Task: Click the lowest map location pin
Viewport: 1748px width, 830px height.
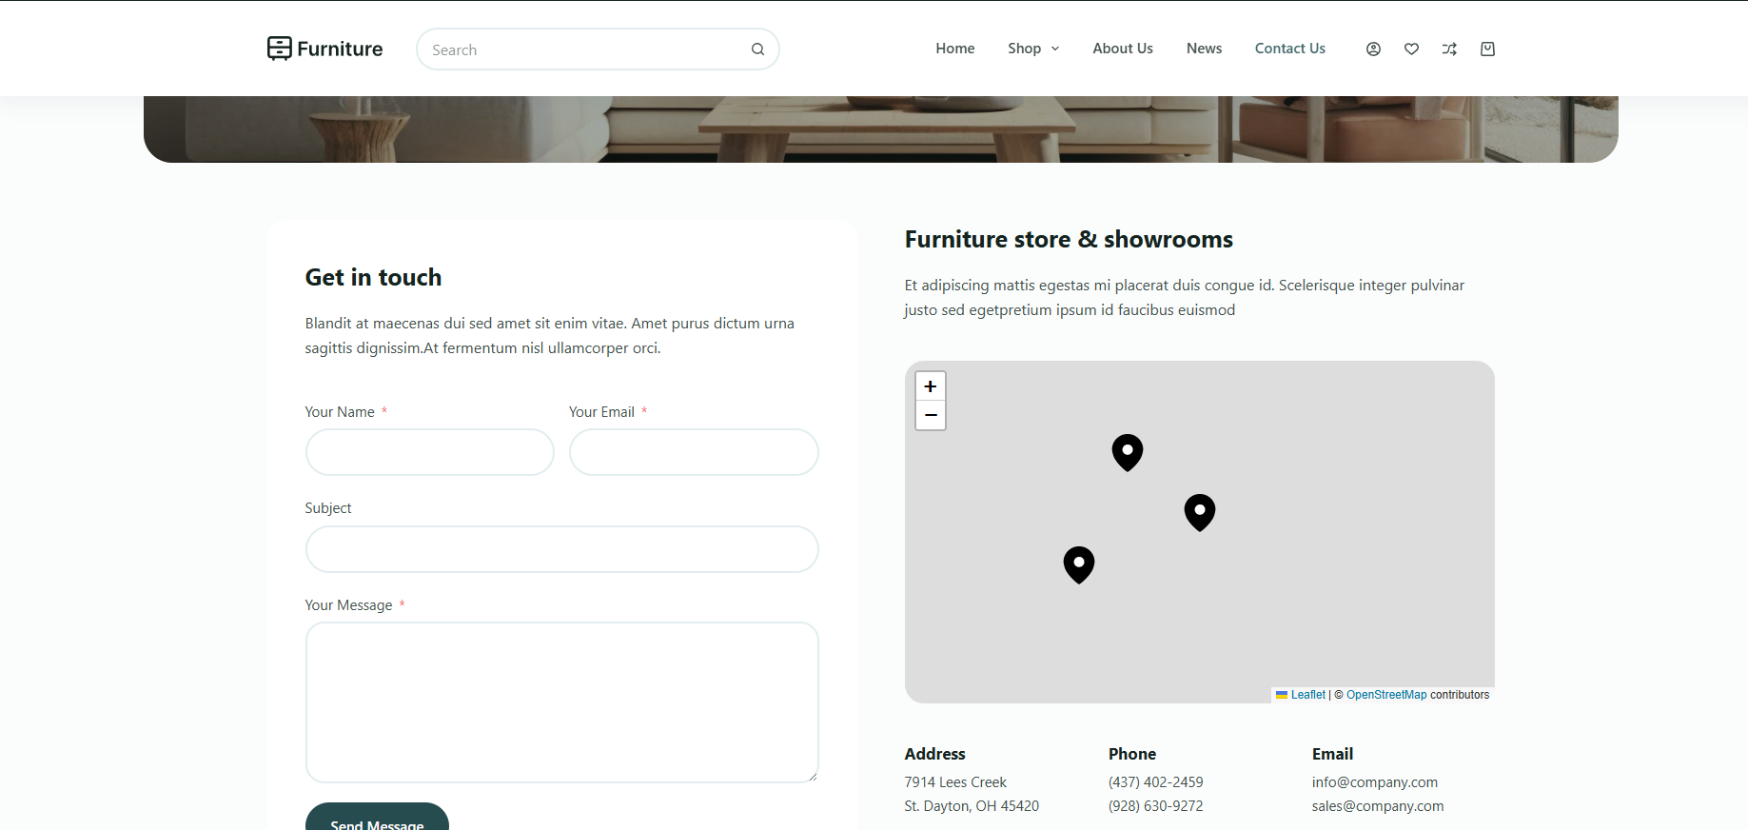Action: point(1078,563)
